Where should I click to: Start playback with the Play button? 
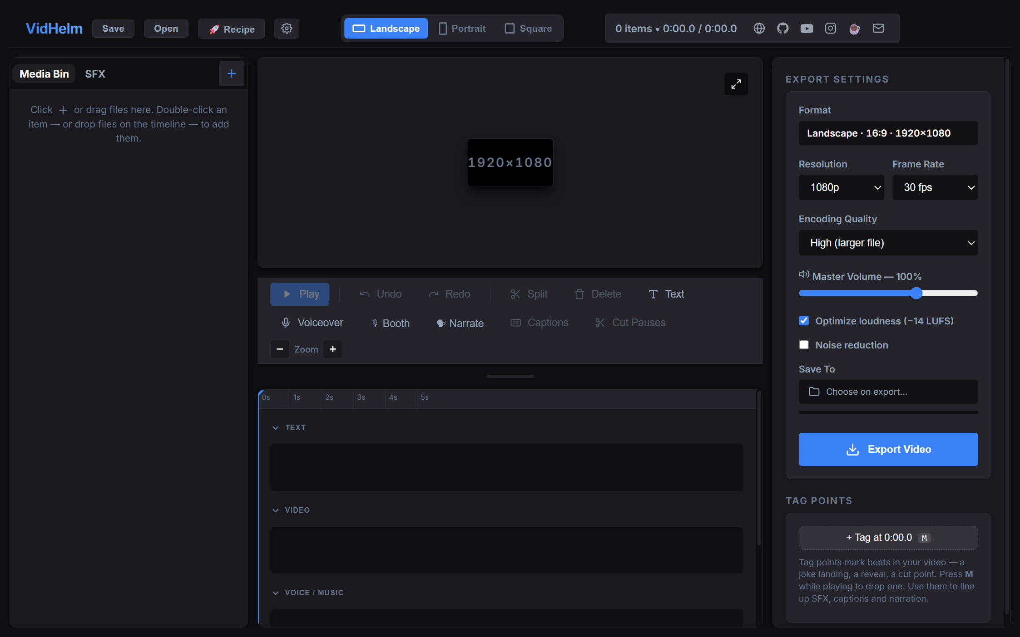[x=300, y=294]
